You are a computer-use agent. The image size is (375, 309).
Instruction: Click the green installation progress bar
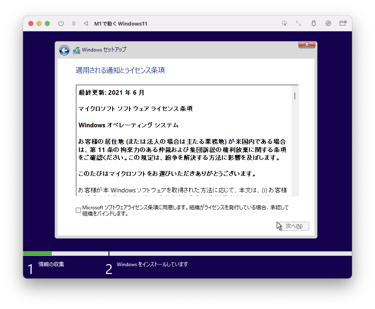coord(37,254)
